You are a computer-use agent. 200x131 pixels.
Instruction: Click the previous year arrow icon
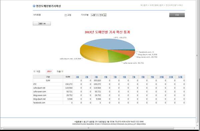coord(34,71)
